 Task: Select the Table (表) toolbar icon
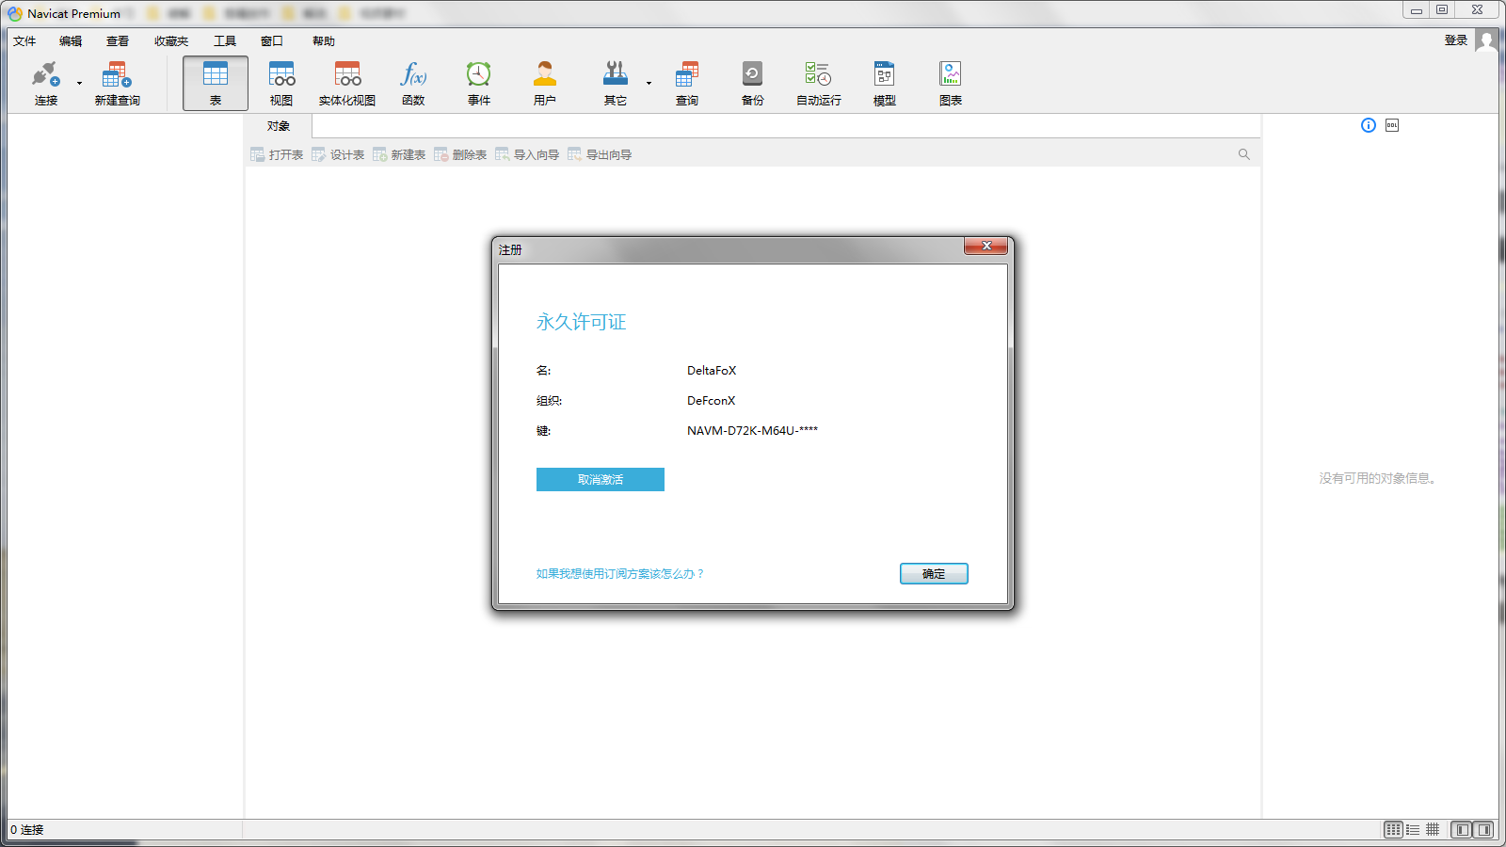coord(216,84)
